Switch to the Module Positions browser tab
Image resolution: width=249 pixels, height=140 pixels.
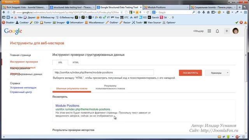pyautogui.click(x=166, y=7)
